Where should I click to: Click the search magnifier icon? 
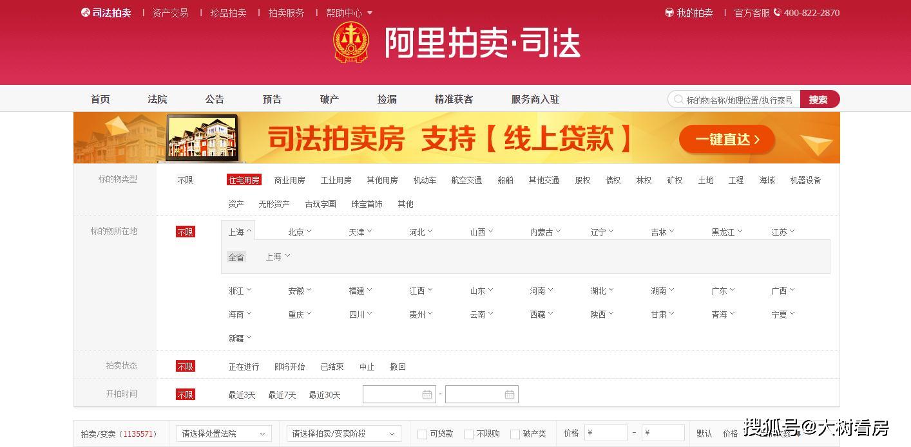(x=678, y=100)
